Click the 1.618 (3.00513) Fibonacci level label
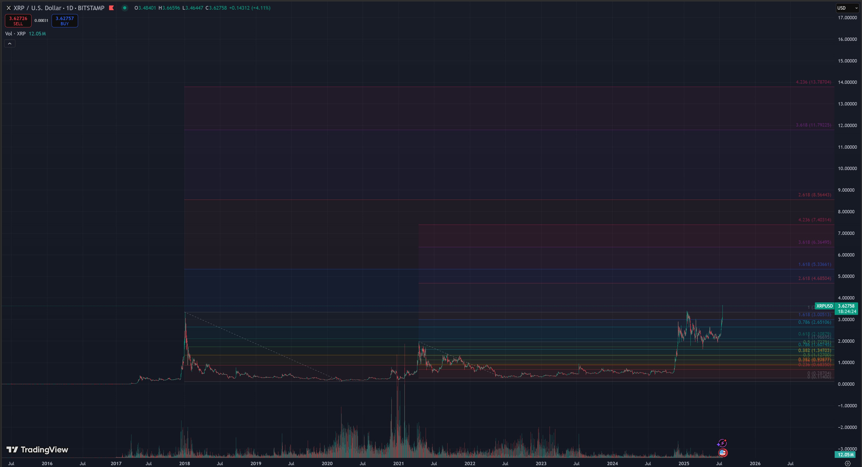 [814, 315]
